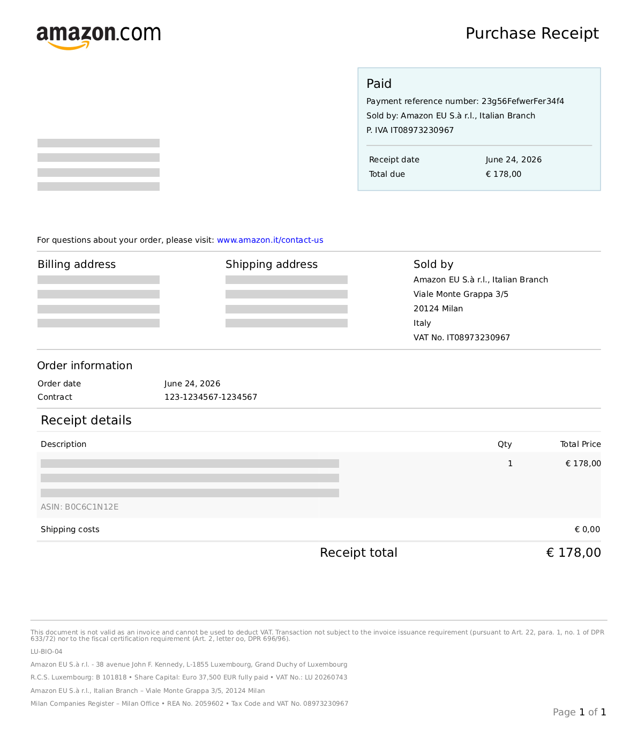
Task: Select the Receipt date value June 24, 2026
Action: pos(513,160)
